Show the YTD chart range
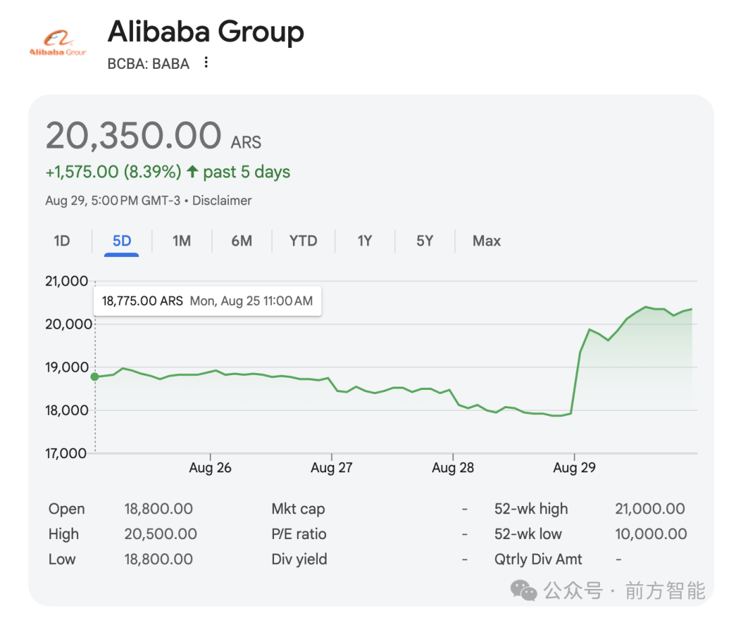 [x=303, y=241]
